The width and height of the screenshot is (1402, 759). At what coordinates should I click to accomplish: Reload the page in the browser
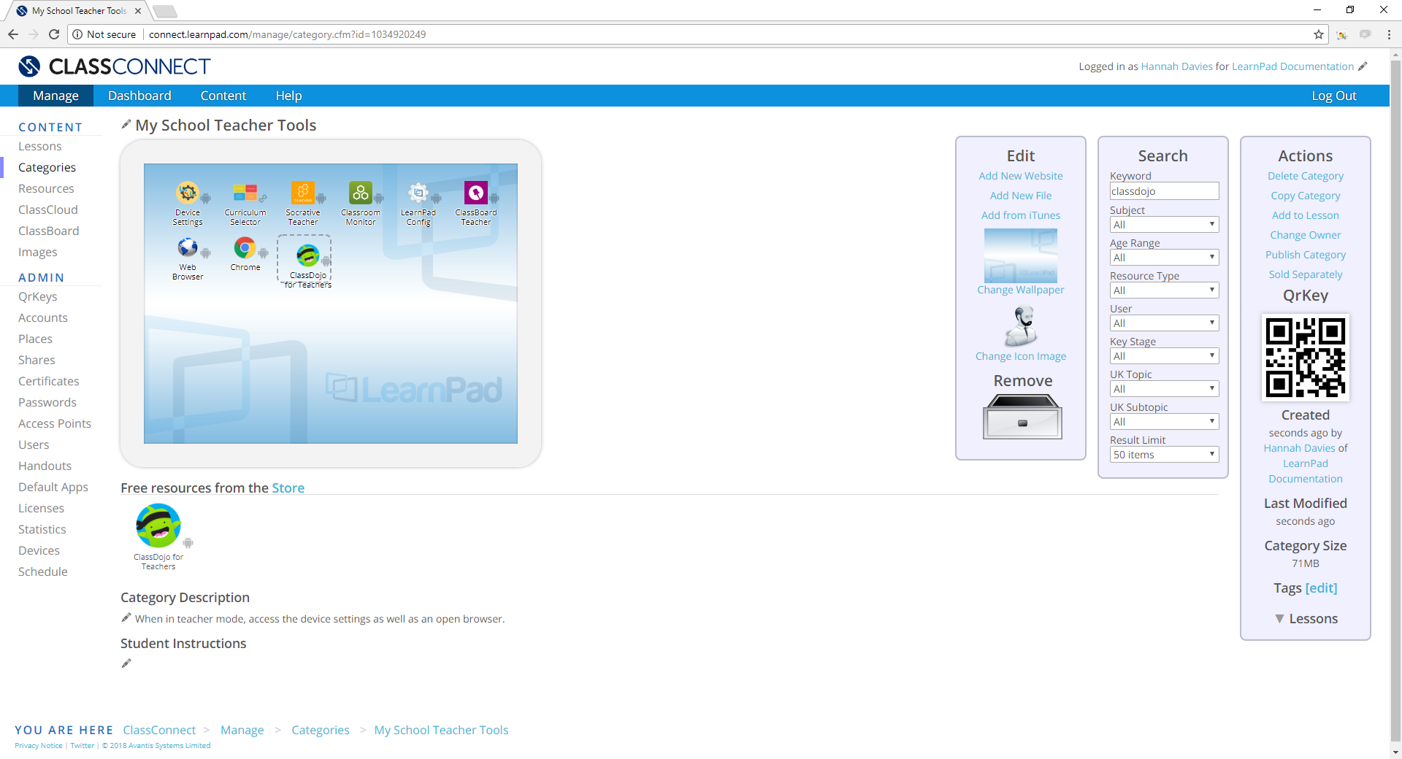(54, 34)
